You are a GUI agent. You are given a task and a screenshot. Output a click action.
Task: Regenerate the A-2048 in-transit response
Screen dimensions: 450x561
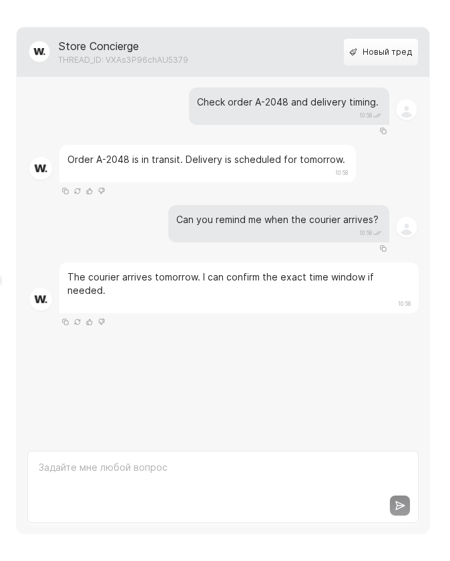click(x=77, y=191)
